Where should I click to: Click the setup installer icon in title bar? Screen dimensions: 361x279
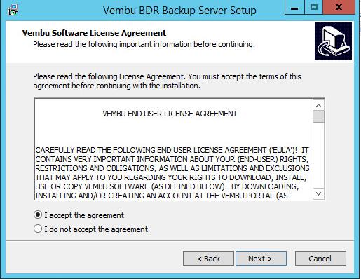pyautogui.click(x=13, y=10)
